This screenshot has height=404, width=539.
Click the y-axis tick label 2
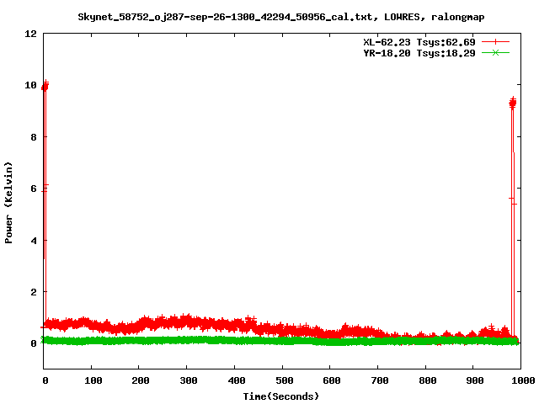[34, 292]
